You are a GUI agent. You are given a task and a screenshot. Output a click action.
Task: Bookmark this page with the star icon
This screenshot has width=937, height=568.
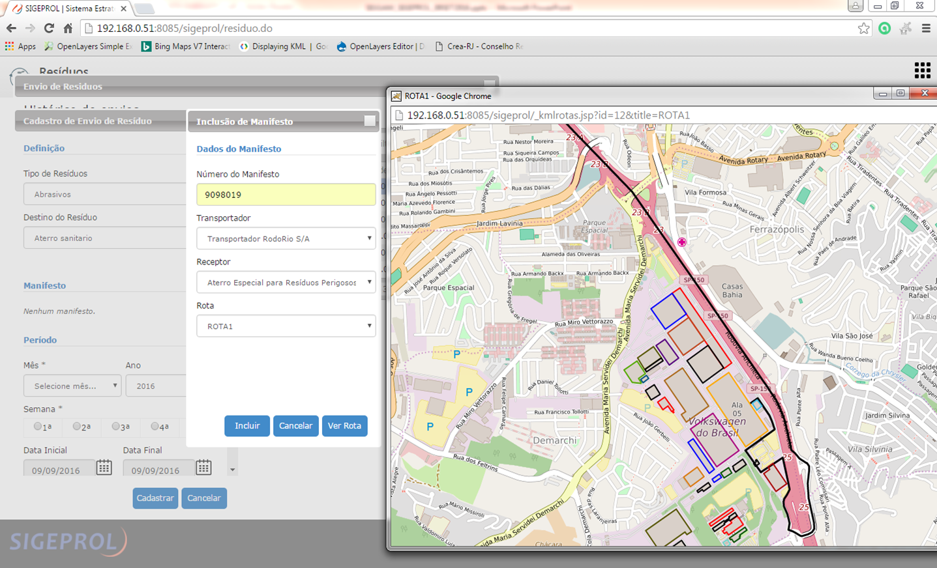(863, 28)
